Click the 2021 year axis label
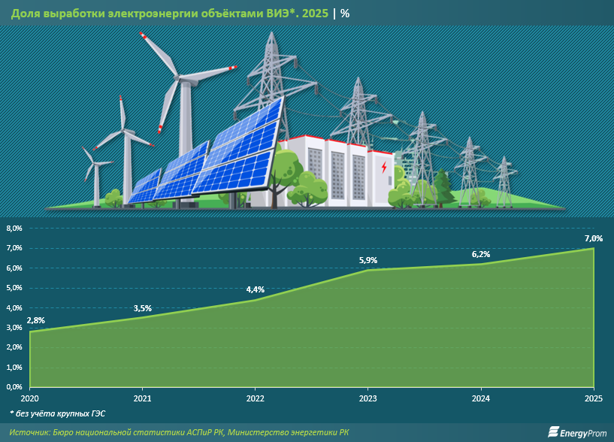Screen dimensions: 614x442 point(142,398)
